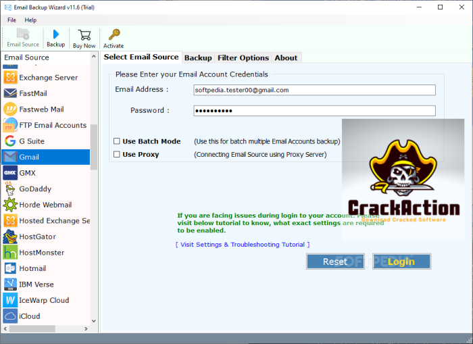Select the IBM Verse icon
Viewport: 473px width, 344px height.
coord(10,285)
